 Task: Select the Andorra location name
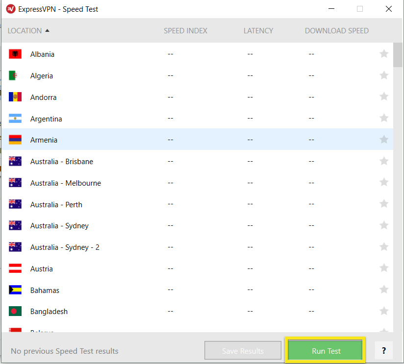click(43, 97)
